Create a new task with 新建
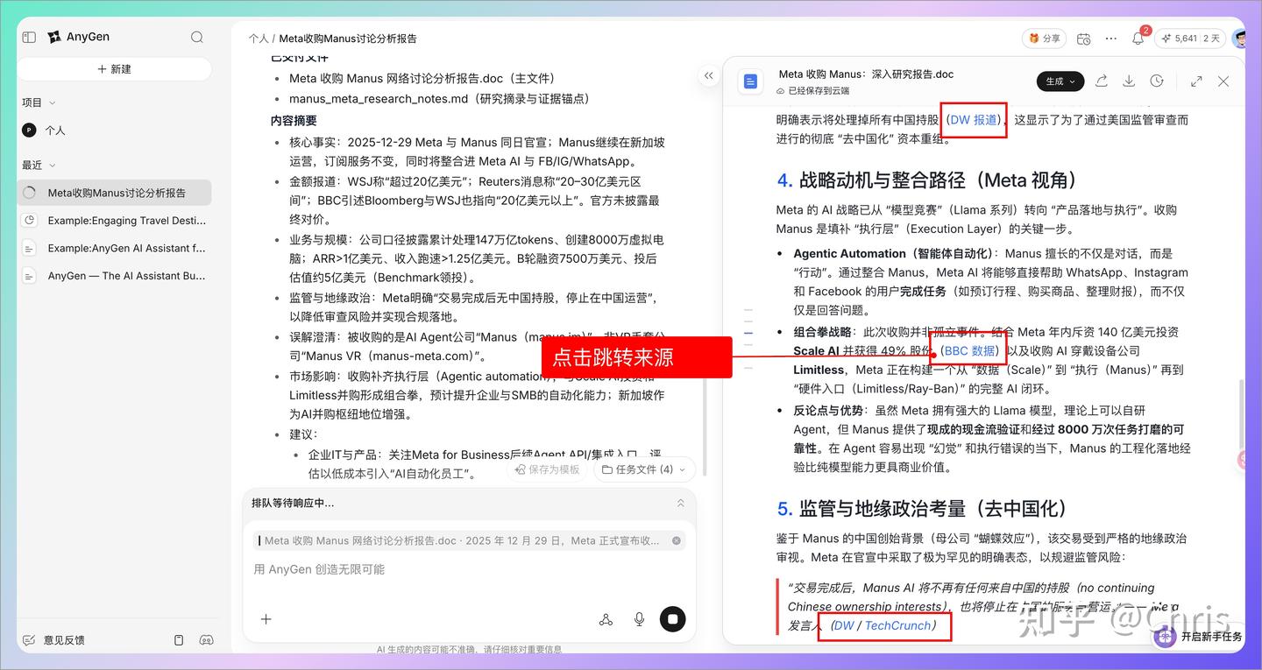1262x670 pixels. (x=114, y=69)
